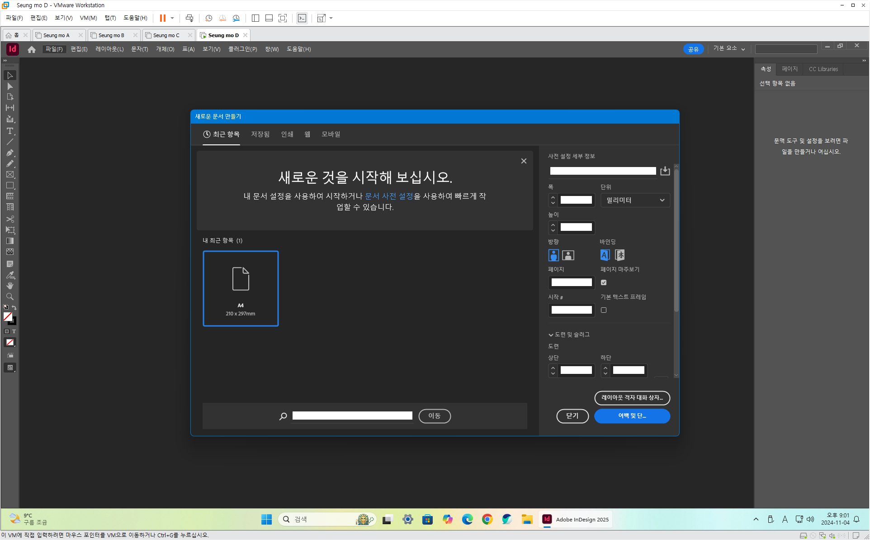Open the 기본 요소 workspace dropdown

[729, 48]
